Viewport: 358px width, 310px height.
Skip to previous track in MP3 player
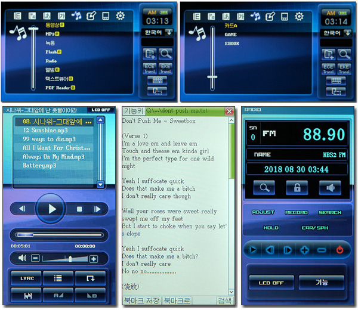tap(23, 209)
